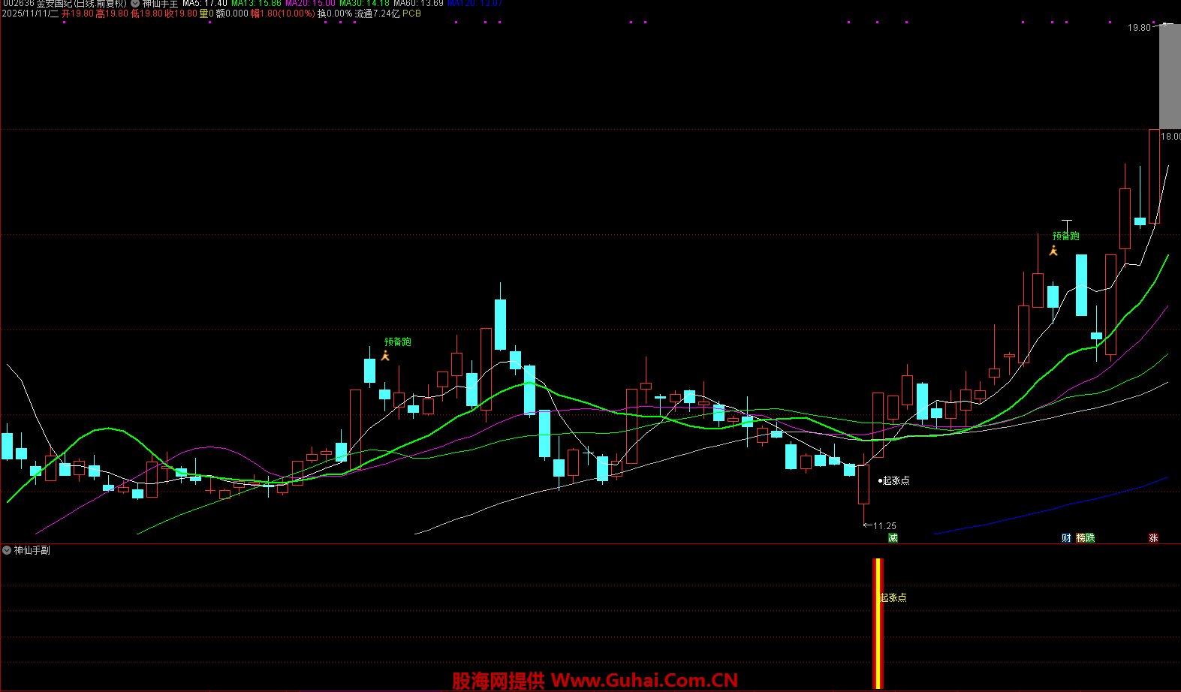
Task: Click the green 跌 marker icon
Action: (x=1090, y=537)
